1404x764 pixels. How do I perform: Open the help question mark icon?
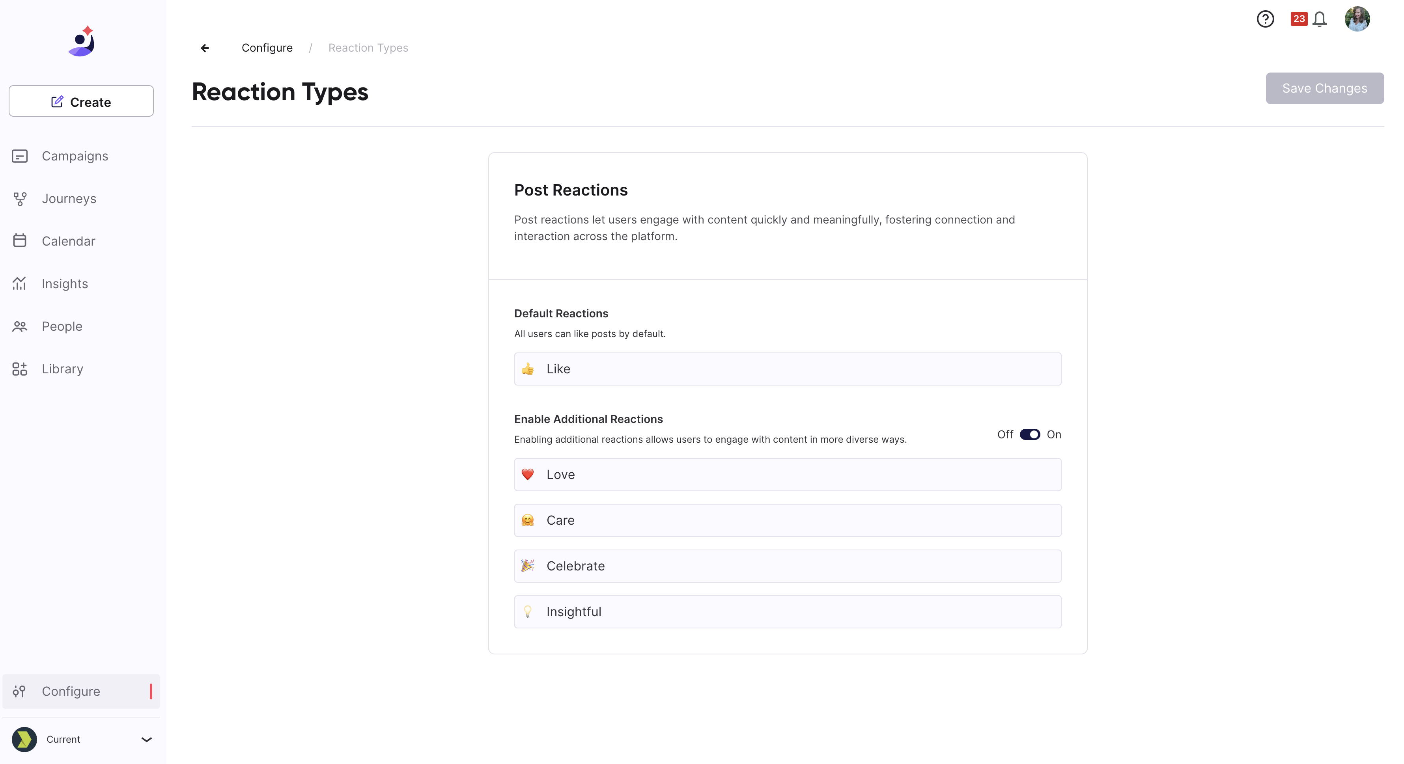coord(1265,19)
